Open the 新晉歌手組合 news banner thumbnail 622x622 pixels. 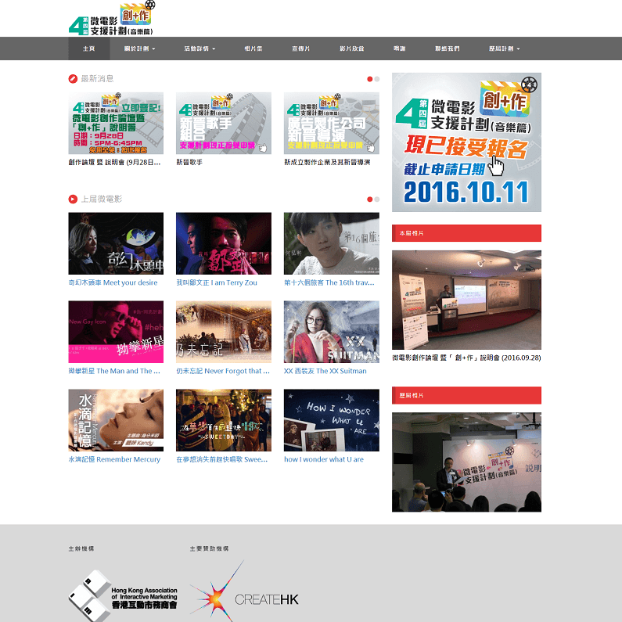point(224,123)
